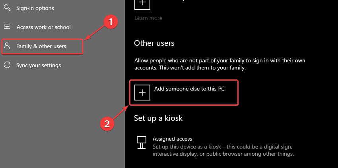Click the Set up a kiosk heading

pyautogui.click(x=158, y=118)
